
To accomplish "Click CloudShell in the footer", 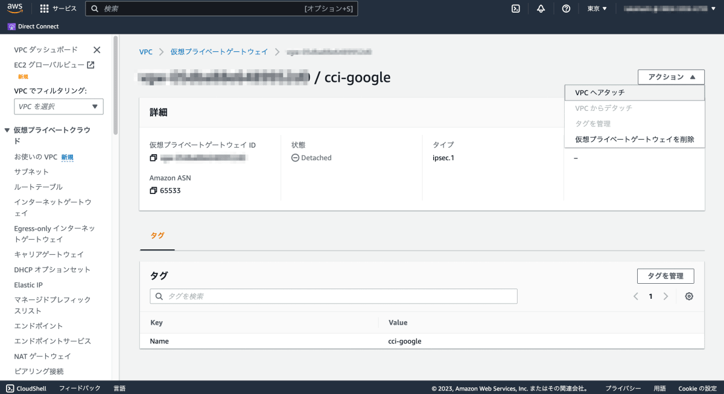I will [27, 389].
